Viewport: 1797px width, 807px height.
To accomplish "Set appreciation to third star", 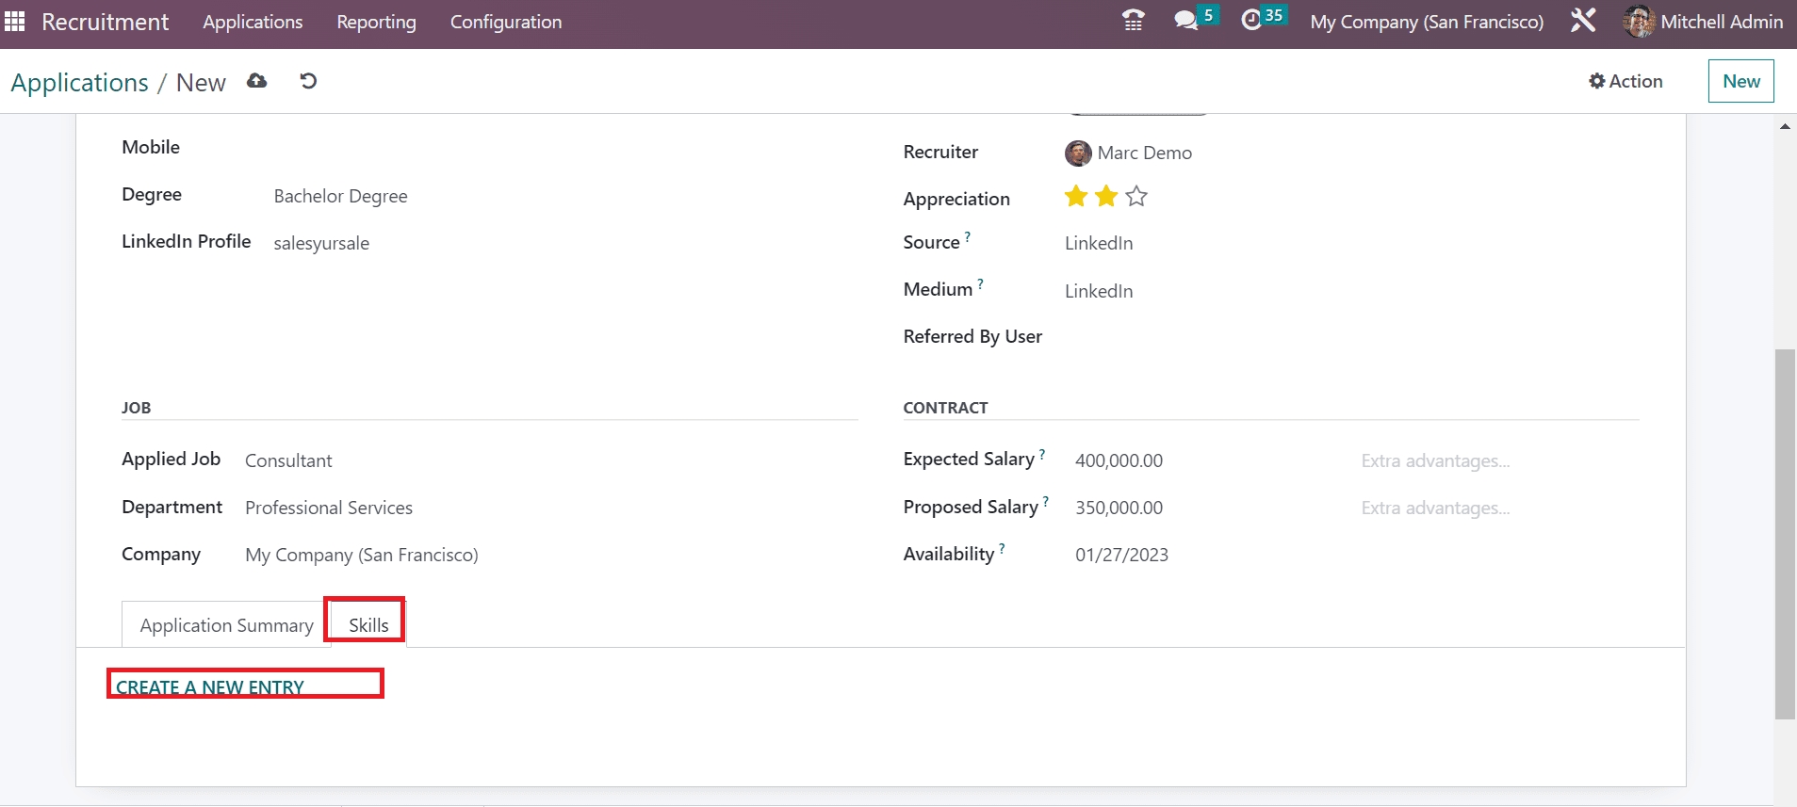I will click(1136, 196).
